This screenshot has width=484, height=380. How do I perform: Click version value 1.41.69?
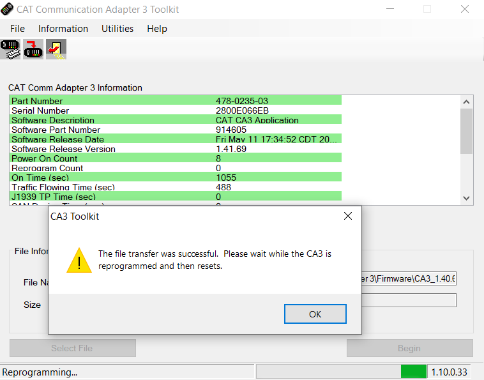point(231,149)
